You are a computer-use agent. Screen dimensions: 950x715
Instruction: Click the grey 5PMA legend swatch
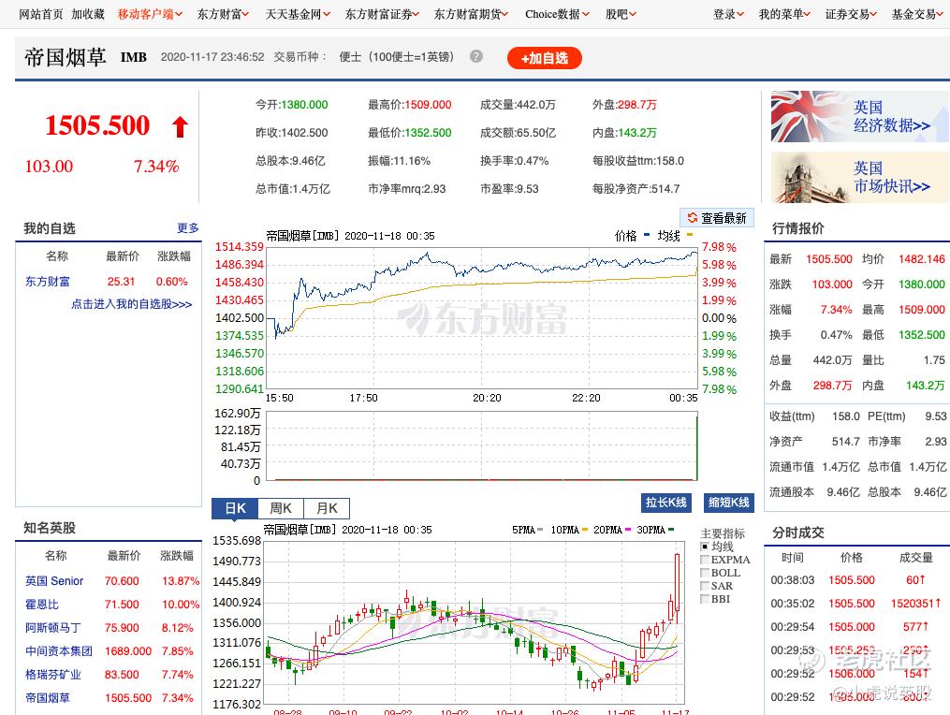pyautogui.click(x=540, y=530)
